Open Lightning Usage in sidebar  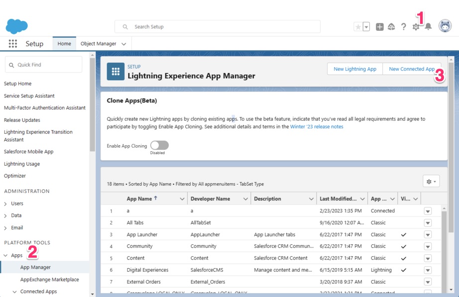22,164
